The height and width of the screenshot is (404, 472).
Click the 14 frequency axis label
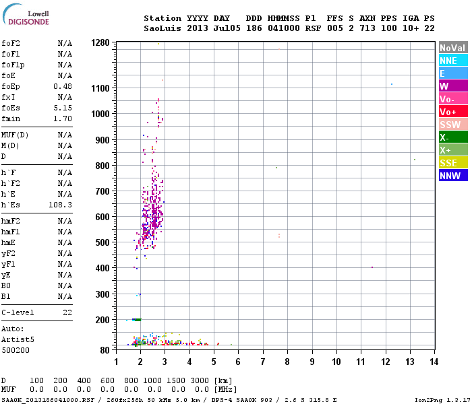click(x=434, y=362)
